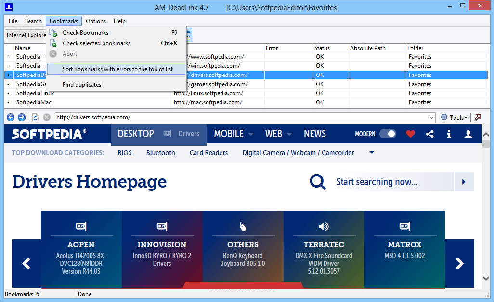Select the http://games.softpedia.com/ URL cell
Screen dimensions: 494x302
tap(217, 84)
